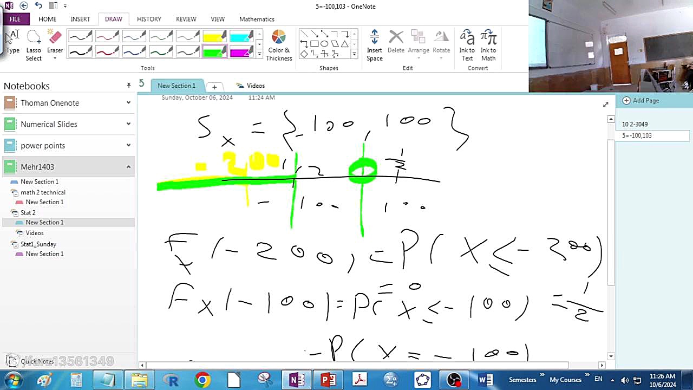Expand the power points notebook
Screen dimensions: 693x390
tap(128, 145)
